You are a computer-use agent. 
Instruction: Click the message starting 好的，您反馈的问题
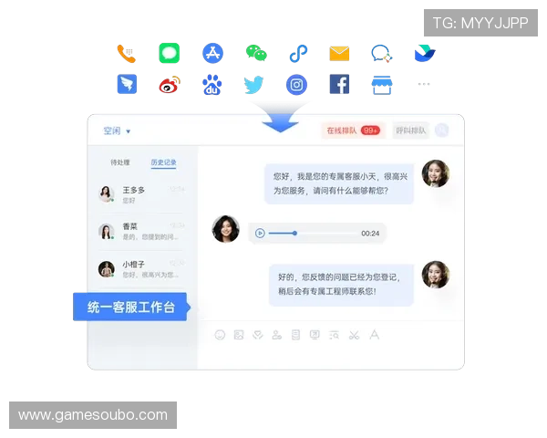tap(341, 285)
